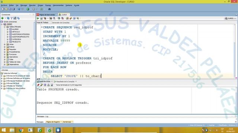
Task: Expand Informes de Diccionario de Datos
Action: point(1,76)
